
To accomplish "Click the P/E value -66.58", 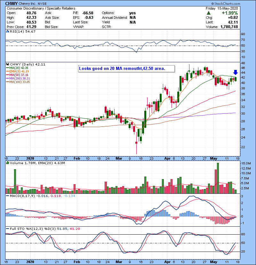I will pyautogui.click(x=88, y=13).
